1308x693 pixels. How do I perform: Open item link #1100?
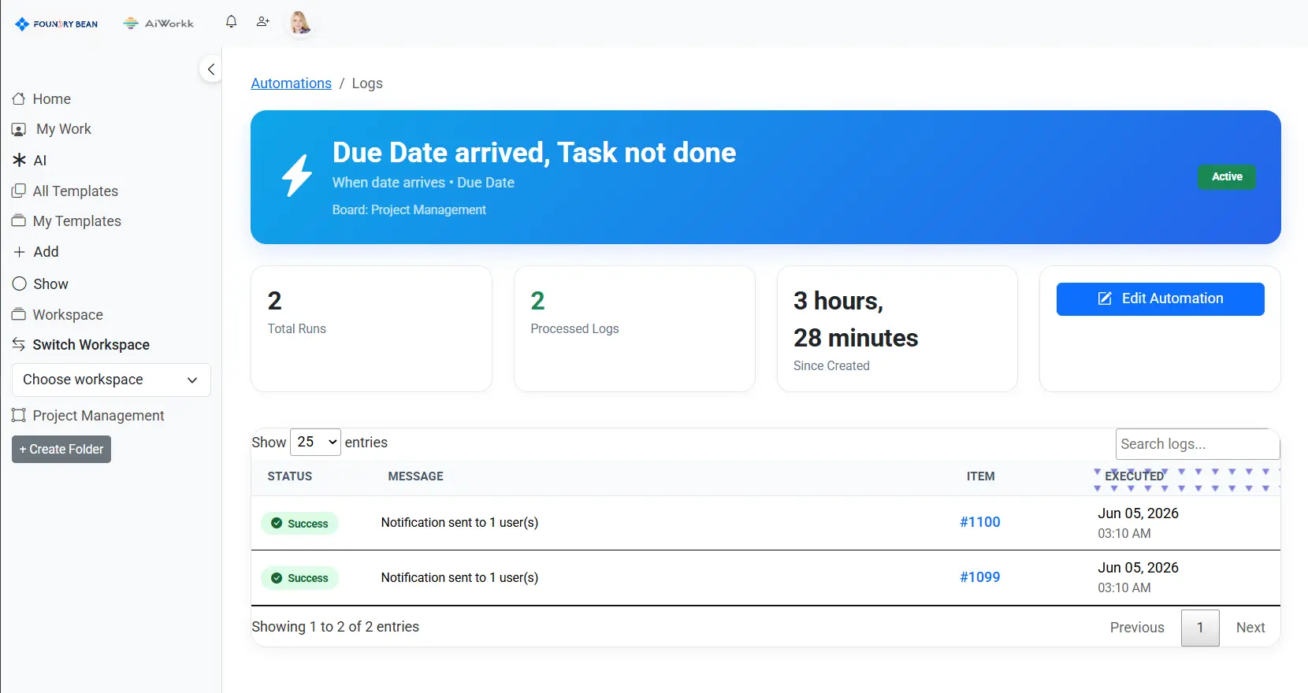[x=980, y=522]
